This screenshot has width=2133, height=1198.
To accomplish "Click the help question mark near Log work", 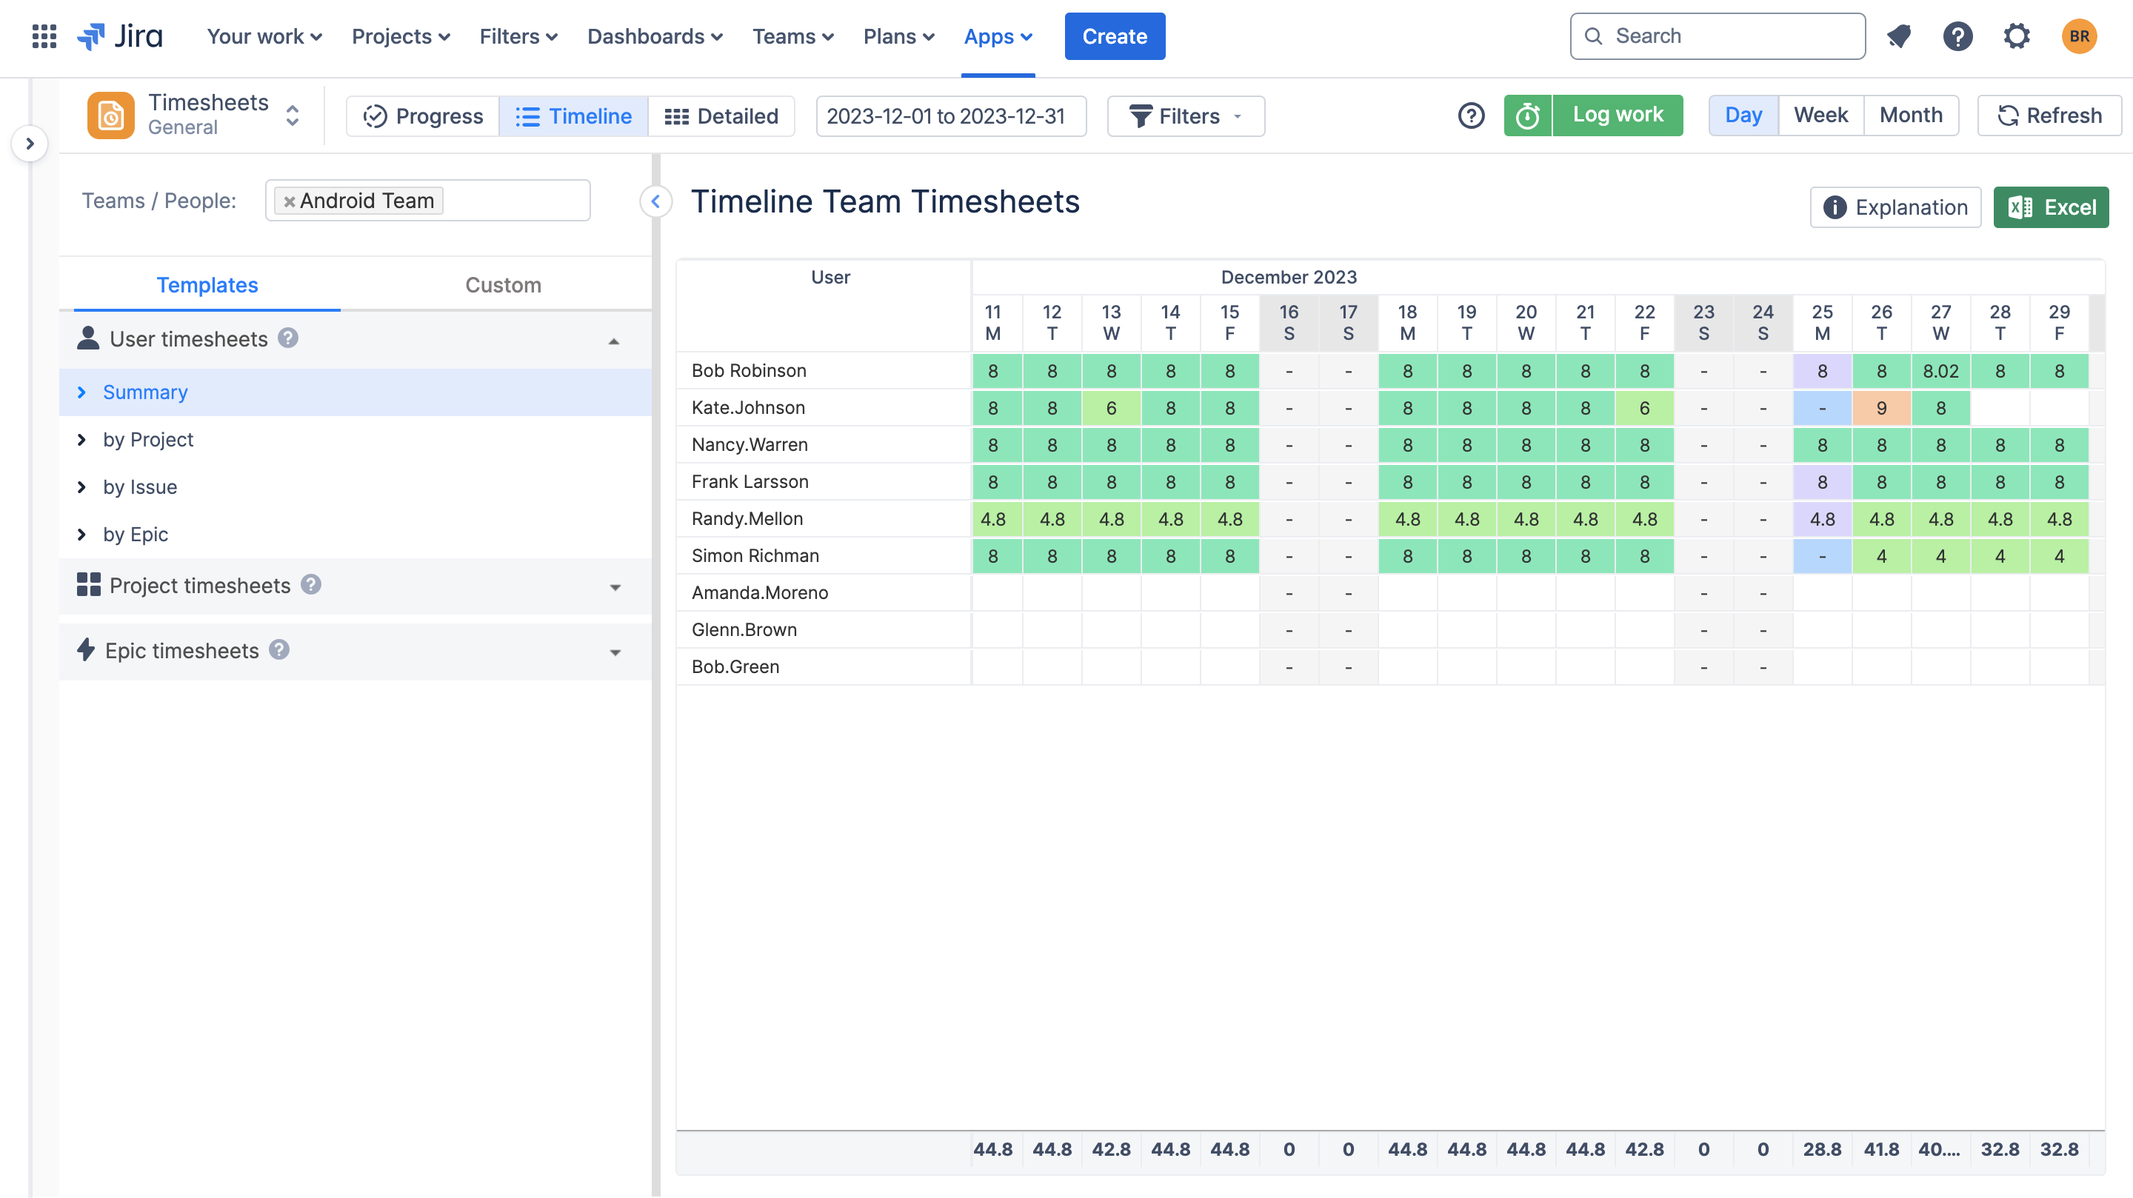I will click(1472, 115).
